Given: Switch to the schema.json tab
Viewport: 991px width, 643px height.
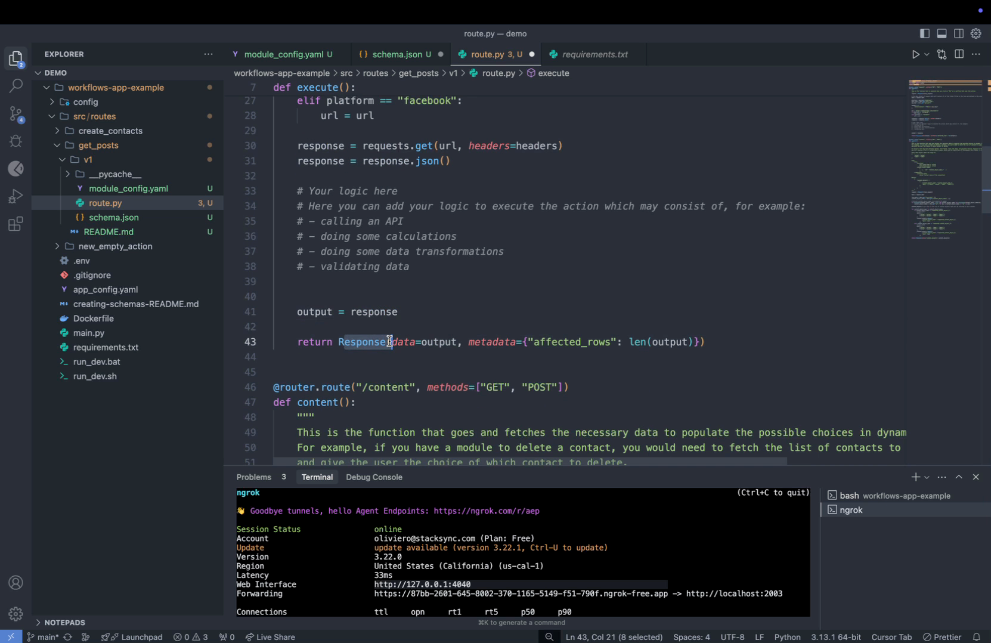Looking at the screenshot, I should click(397, 54).
